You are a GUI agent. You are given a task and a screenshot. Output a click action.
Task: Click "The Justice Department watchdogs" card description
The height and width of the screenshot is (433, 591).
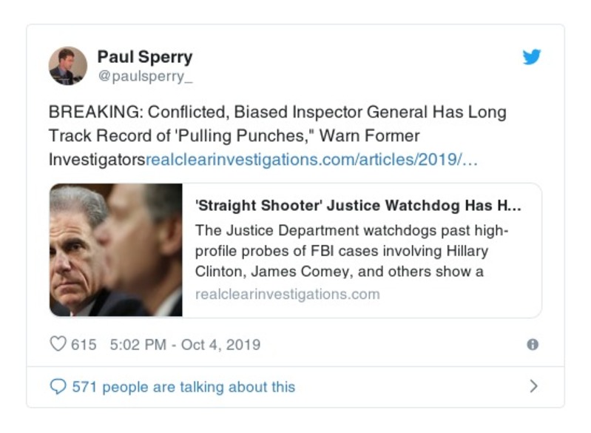click(351, 230)
